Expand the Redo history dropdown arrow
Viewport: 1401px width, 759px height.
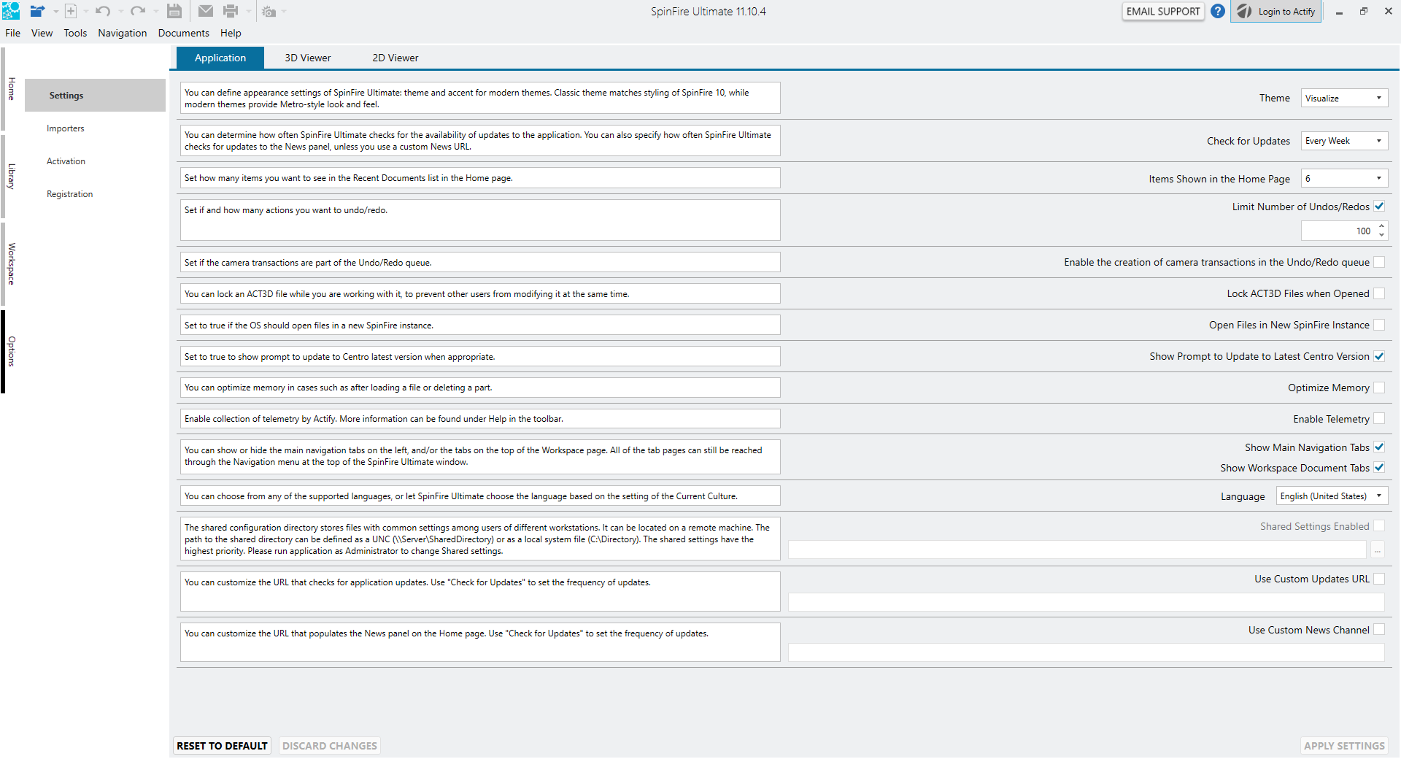point(156,12)
